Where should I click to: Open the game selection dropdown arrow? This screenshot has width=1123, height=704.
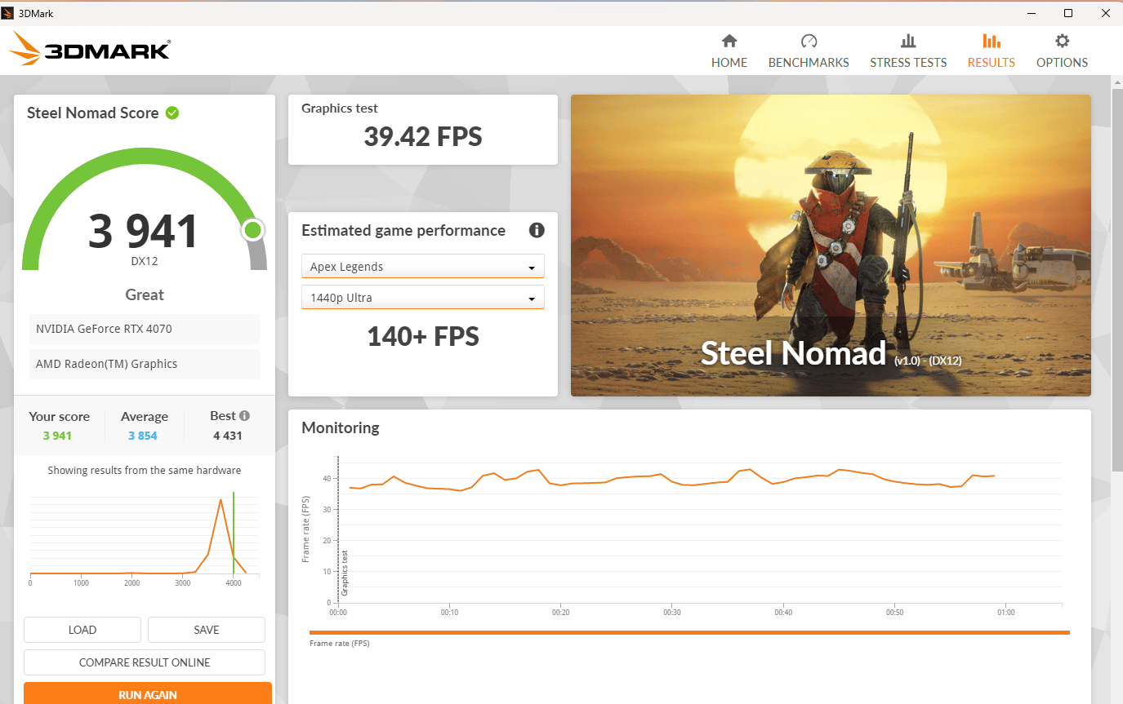tap(533, 266)
